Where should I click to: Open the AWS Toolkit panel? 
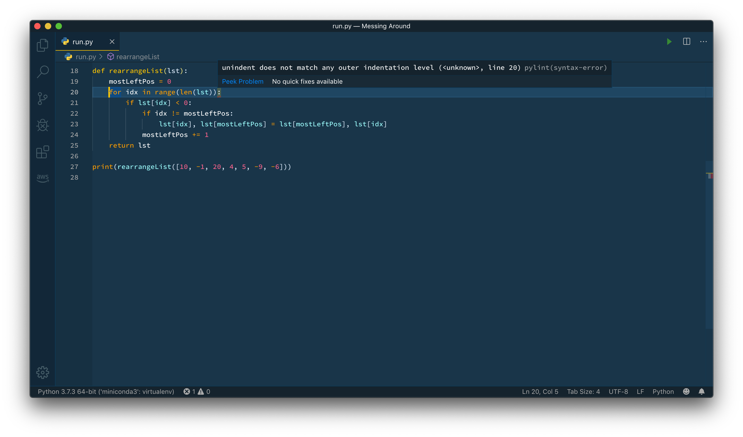coord(42,178)
